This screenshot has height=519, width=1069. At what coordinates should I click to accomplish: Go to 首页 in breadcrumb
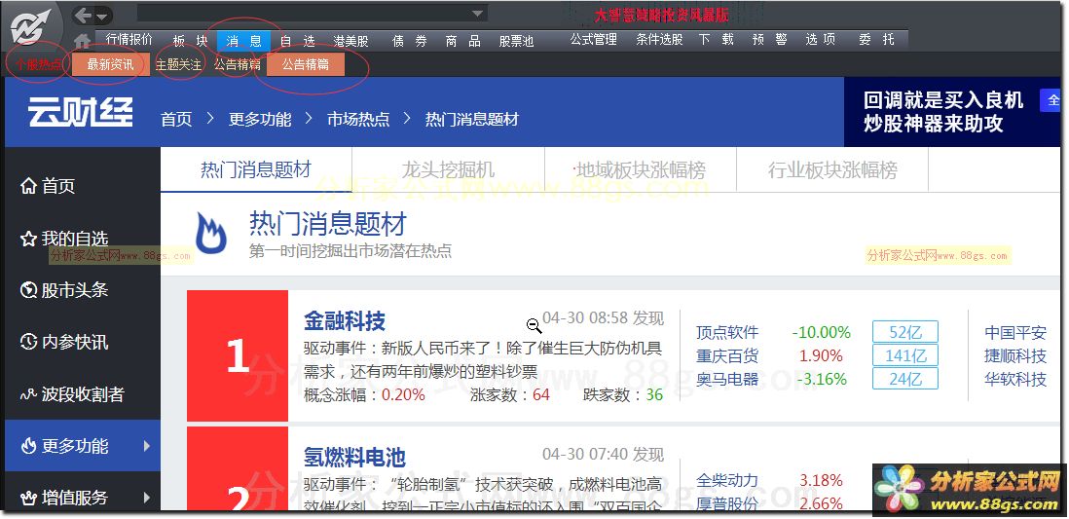pyautogui.click(x=176, y=120)
